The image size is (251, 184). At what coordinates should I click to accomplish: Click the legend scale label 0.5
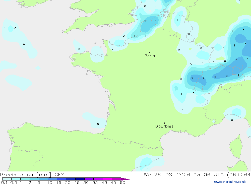point(14,182)
